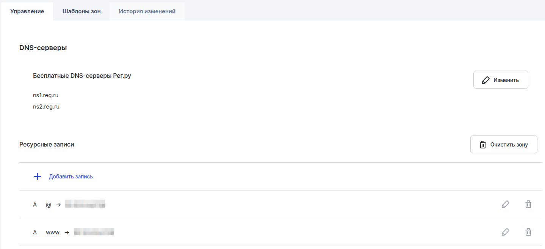This screenshot has width=545, height=249.
Task: Click the blurred IP of the www record
Action: (x=94, y=232)
